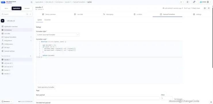Click the End devices sidebar icon
213x104 pixels.
tap(2, 30)
